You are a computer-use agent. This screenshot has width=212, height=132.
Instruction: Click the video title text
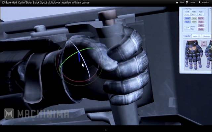point(45,2)
